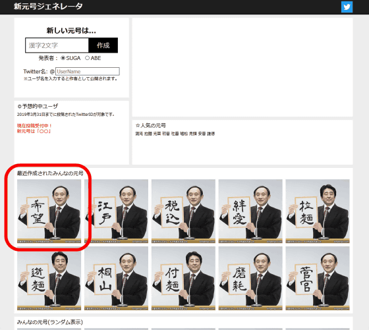Screen dimensions: 369x330
Task: Open the 税込 era name thumbnail
Action: point(183,211)
